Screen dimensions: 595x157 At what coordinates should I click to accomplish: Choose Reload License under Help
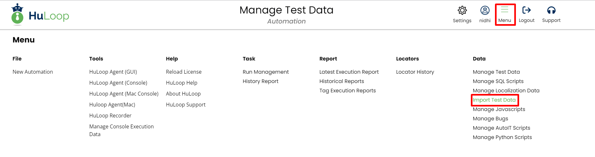(x=184, y=72)
